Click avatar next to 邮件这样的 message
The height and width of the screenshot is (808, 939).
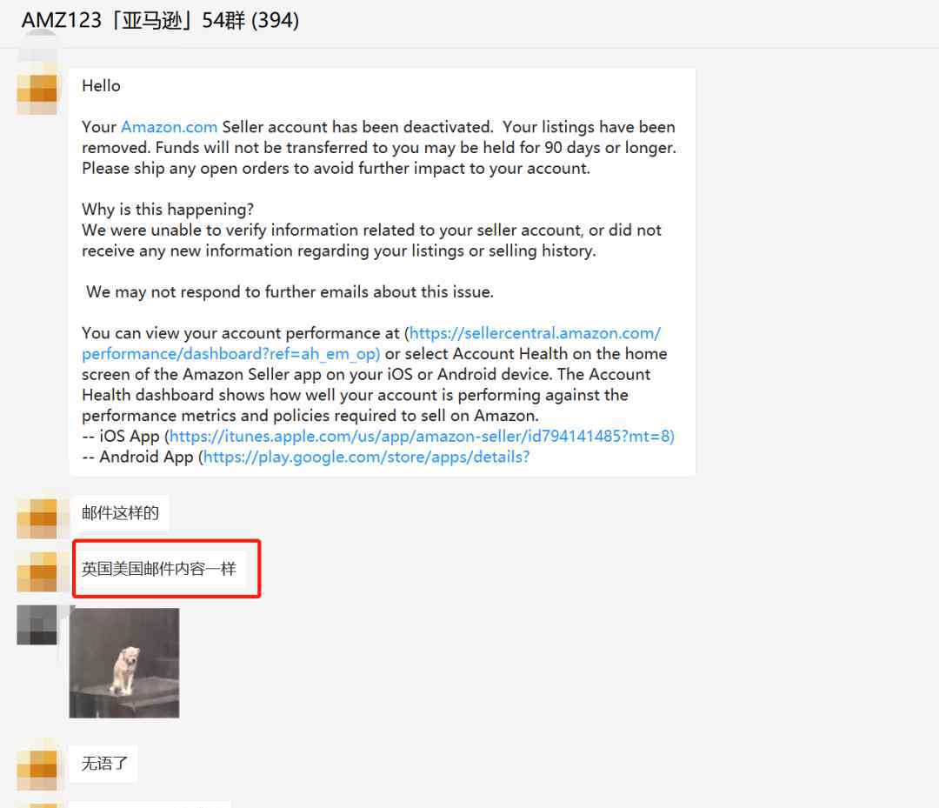pos(37,518)
